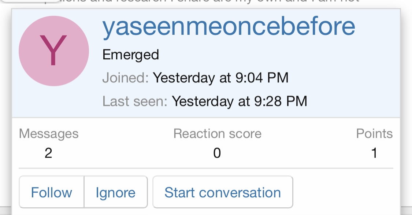Click the Points label
Image resolution: width=412 pixels, height=215 pixels.
374,134
